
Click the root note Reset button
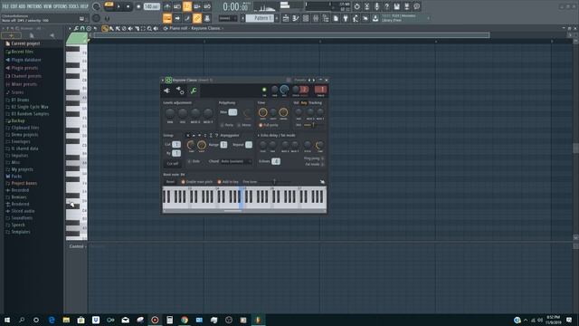click(170, 181)
